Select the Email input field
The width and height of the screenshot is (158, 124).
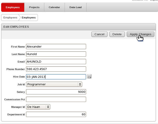[x=56, y=62]
